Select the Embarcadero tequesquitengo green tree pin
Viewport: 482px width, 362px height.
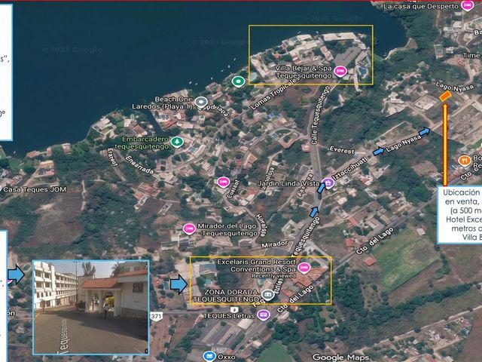(177, 142)
